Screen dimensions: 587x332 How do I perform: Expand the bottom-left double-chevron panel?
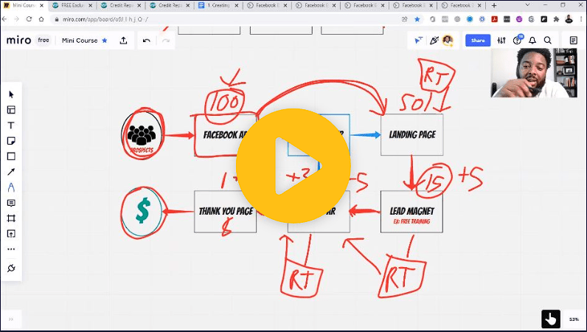[x=11, y=319]
